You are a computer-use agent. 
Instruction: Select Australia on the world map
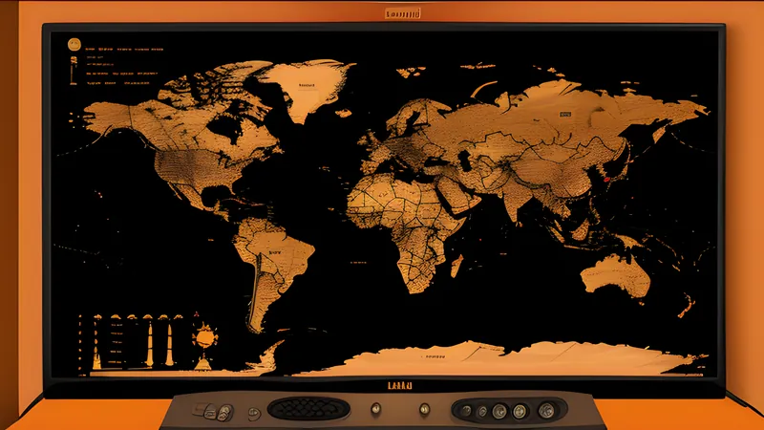point(616,275)
